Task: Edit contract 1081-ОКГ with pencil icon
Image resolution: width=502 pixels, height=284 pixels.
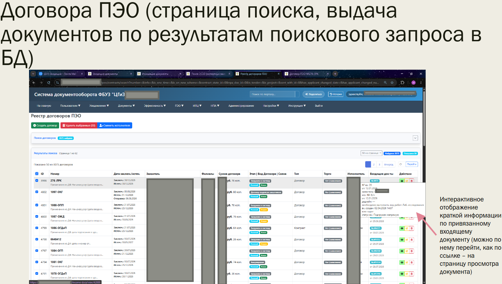Action: coord(406,262)
